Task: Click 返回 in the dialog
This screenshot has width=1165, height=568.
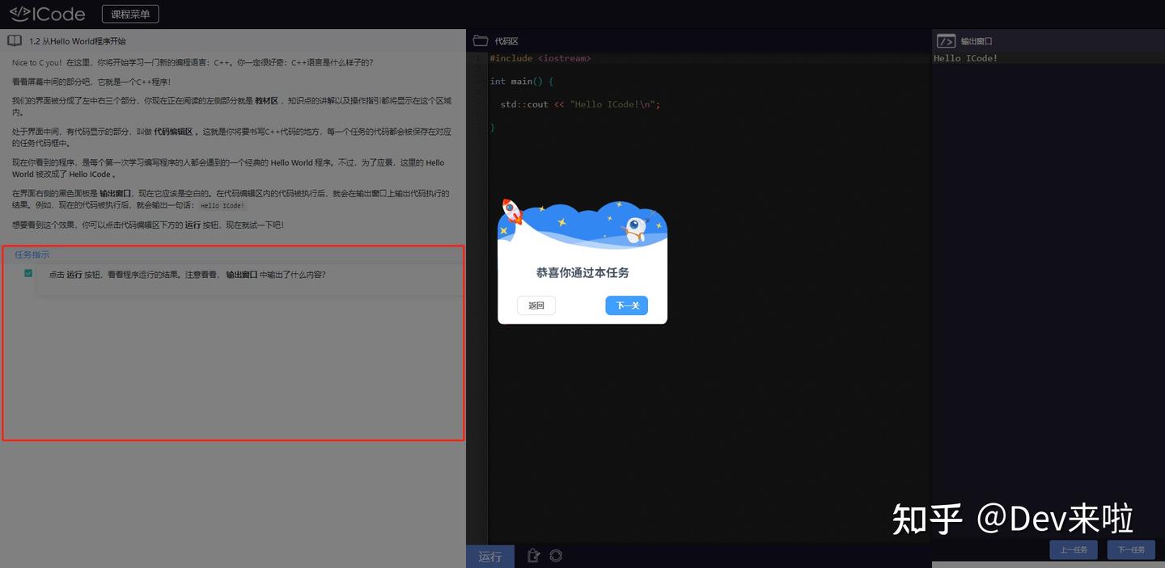Action: [x=535, y=305]
